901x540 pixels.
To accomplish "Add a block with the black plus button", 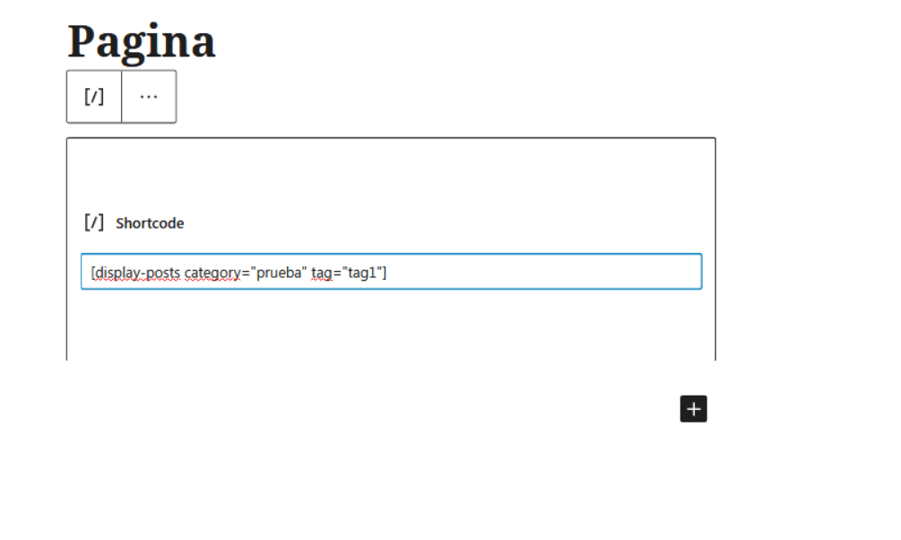I will [x=694, y=409].
